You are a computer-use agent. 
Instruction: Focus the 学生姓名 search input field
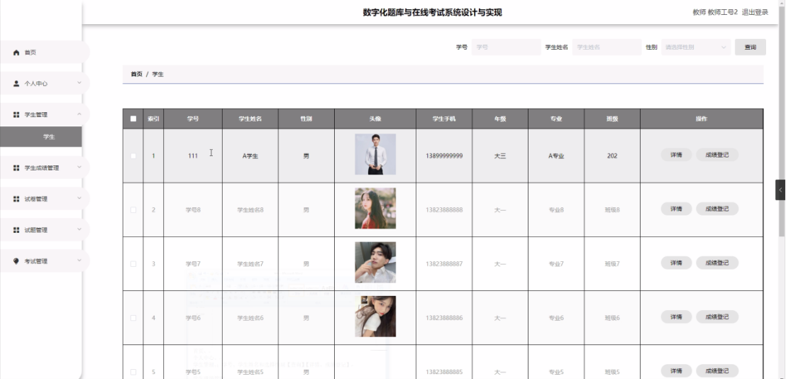pyautogui.click(x=607, y=47)
